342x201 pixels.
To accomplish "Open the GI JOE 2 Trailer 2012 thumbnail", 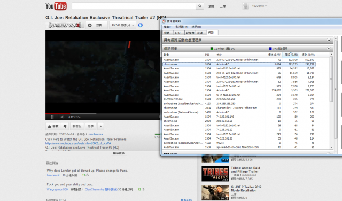I will [x=215, y=192].
